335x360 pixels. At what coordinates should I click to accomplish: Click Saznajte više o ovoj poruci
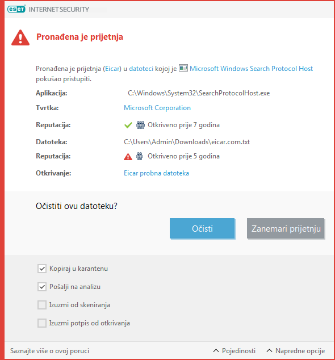[x=49, y=351]
